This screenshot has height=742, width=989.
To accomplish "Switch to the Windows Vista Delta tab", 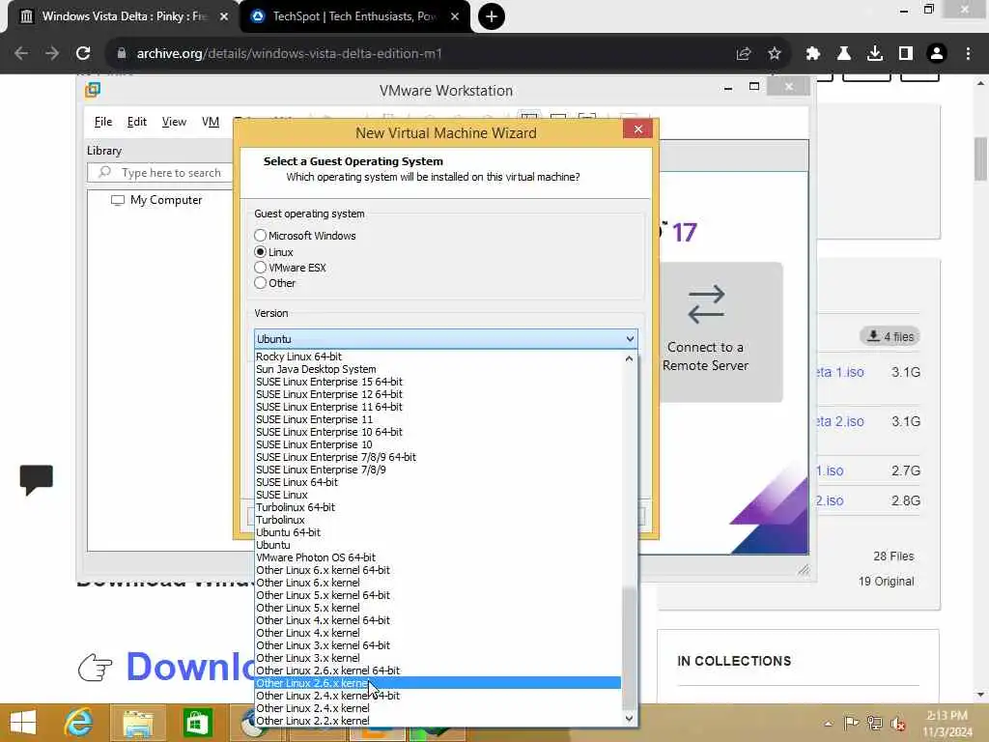I will pos(123,16).
